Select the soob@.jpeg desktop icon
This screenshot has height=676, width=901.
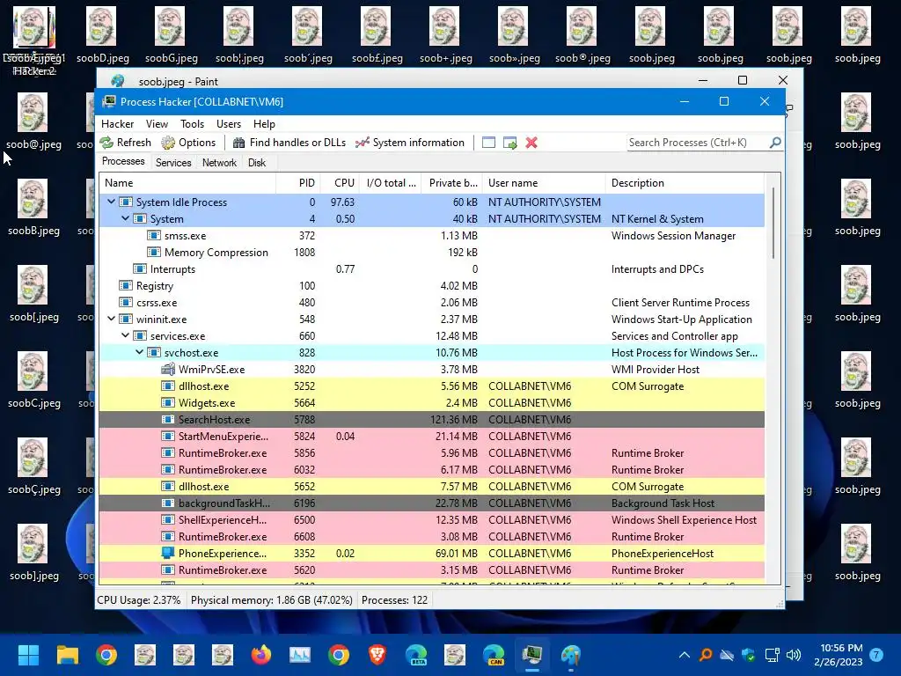coord(34,121)
